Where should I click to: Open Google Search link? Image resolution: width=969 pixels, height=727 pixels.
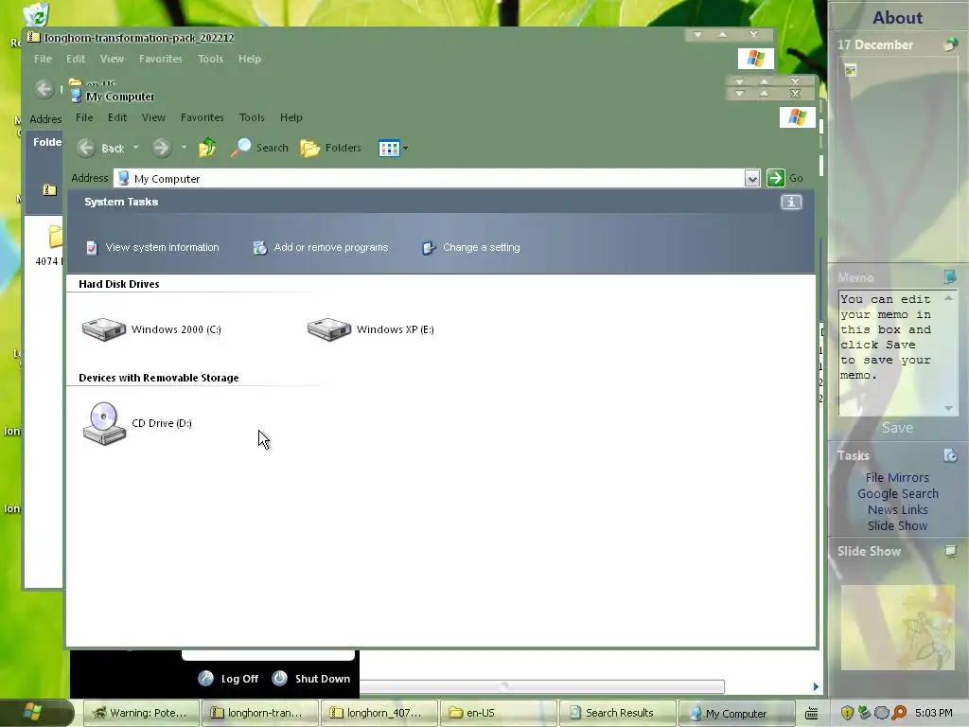tap(897, 493)
